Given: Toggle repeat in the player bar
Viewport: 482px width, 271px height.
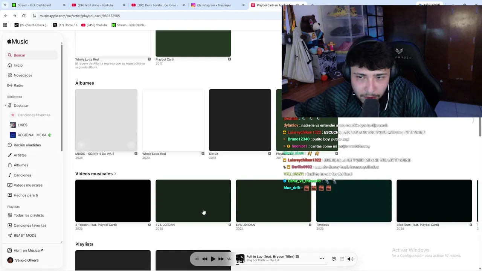Looking at the screenshot, I should (x=229, y=259).
